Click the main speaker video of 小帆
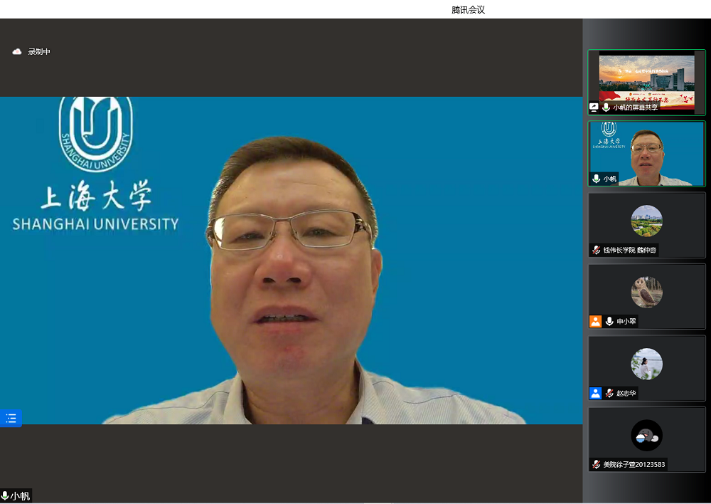This screenshot has width=711, height=504. click(x=291, y=260)
